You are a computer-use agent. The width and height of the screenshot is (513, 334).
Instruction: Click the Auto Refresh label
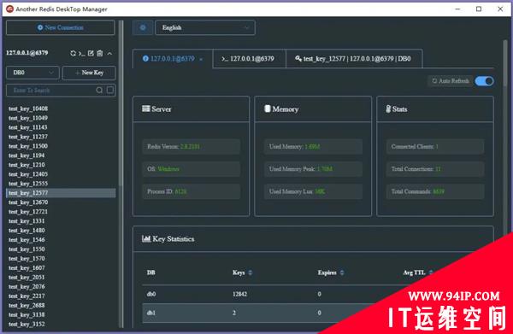451,80
